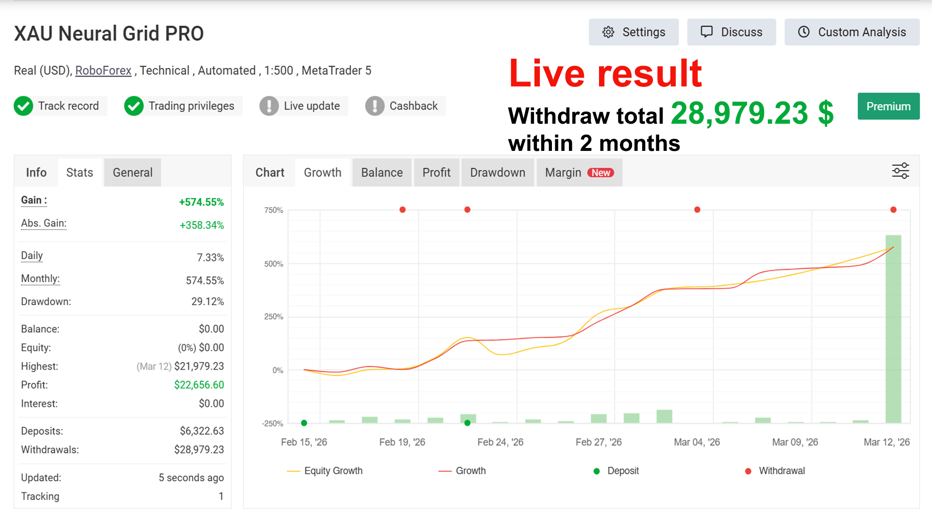The height and width of the screenshot is (524, 932).
Task: Click the Track record green checkmark
Action: tap(23, 106)
